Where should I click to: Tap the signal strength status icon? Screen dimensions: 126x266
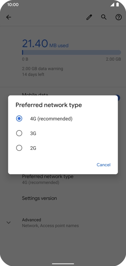112,5
